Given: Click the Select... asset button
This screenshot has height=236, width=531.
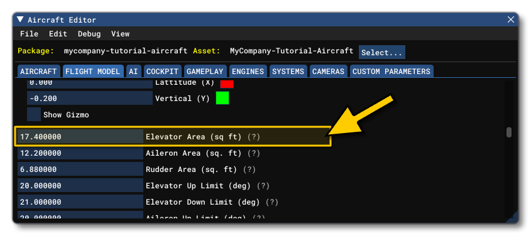Looking at the screenshot, I should pos(381,52).
